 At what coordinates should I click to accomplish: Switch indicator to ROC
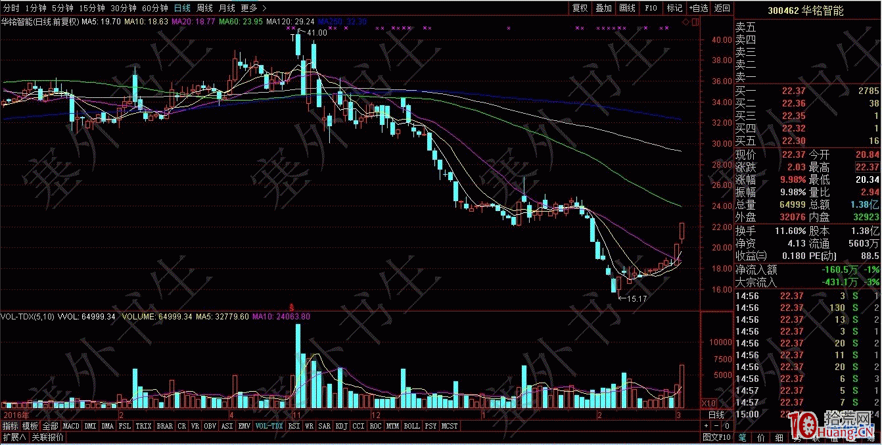[376, 426]
